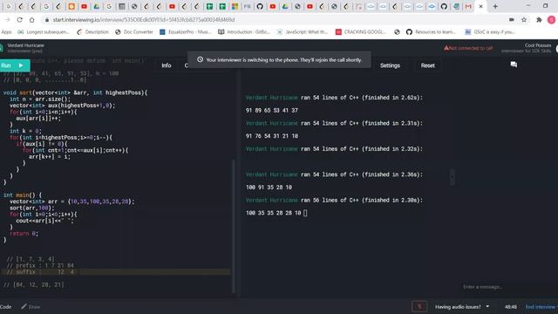Switch to the FB browser tab
The image size is (558, 314).
click(x=248, y=6)
